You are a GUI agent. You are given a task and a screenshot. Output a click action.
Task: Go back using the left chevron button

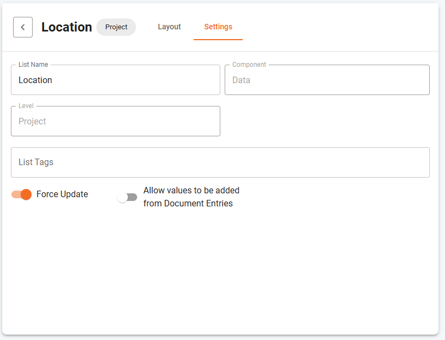[x=23, y=27]
